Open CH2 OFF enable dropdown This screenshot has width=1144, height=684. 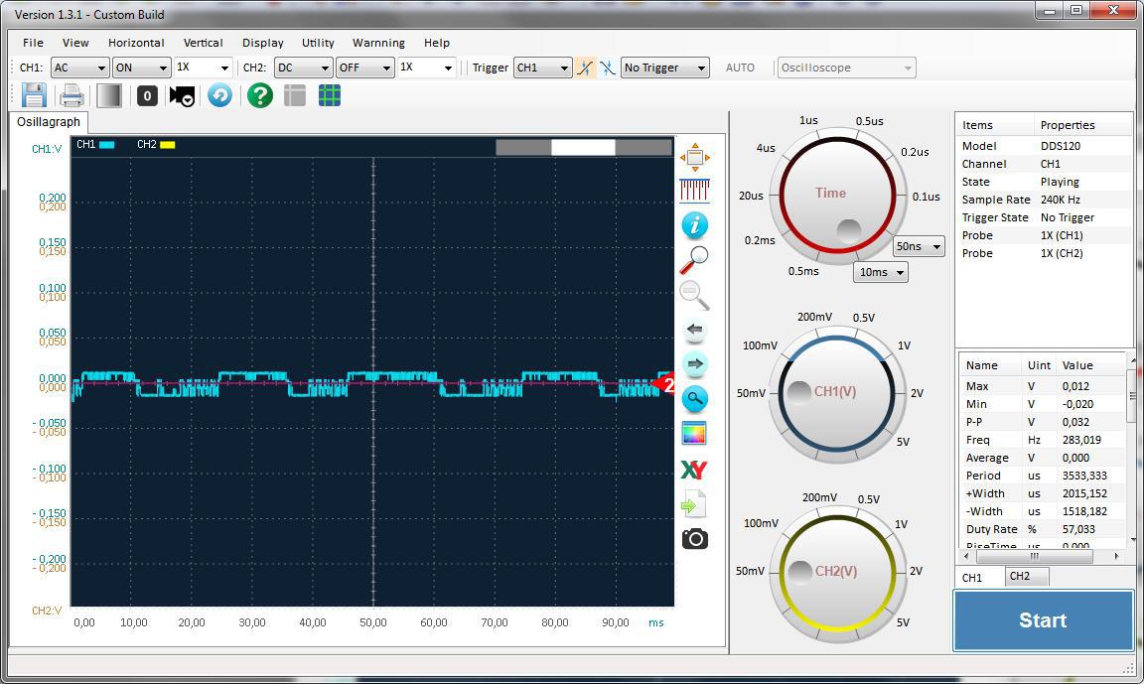pos(364,68)
